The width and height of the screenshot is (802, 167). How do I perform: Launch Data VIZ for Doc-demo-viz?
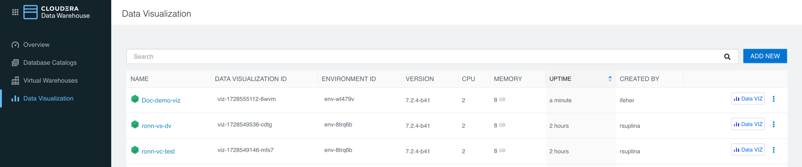pos(748,99)
